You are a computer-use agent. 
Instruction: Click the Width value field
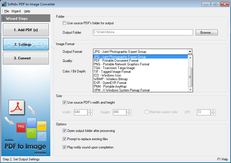[x=81, y=112]
